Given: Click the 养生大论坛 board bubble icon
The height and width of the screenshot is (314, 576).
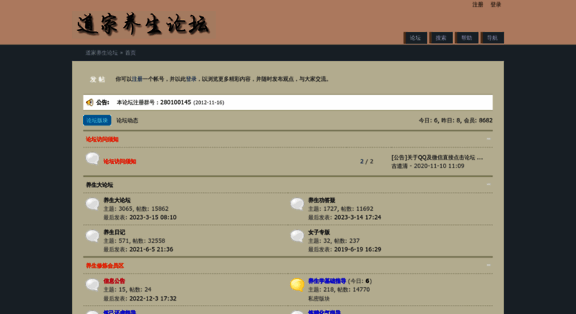Looking at the screenshot, I should [x=92, y=204].
